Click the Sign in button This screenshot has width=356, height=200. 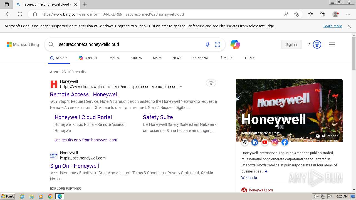291,44
